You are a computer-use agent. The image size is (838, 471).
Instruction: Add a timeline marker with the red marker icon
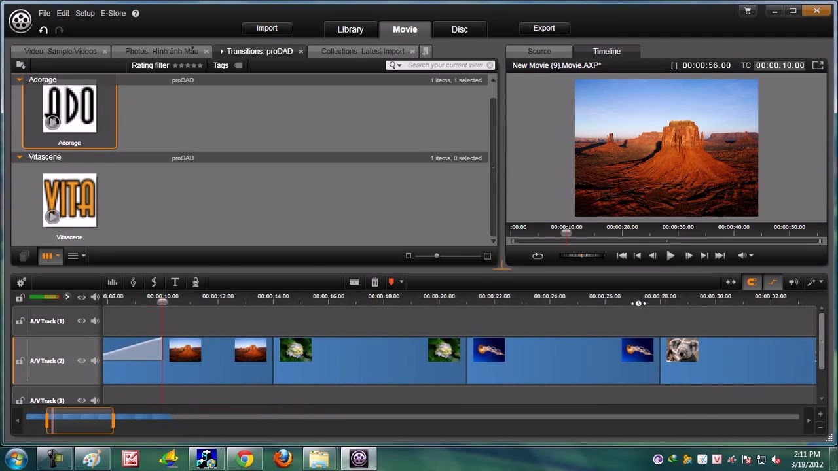392,282
